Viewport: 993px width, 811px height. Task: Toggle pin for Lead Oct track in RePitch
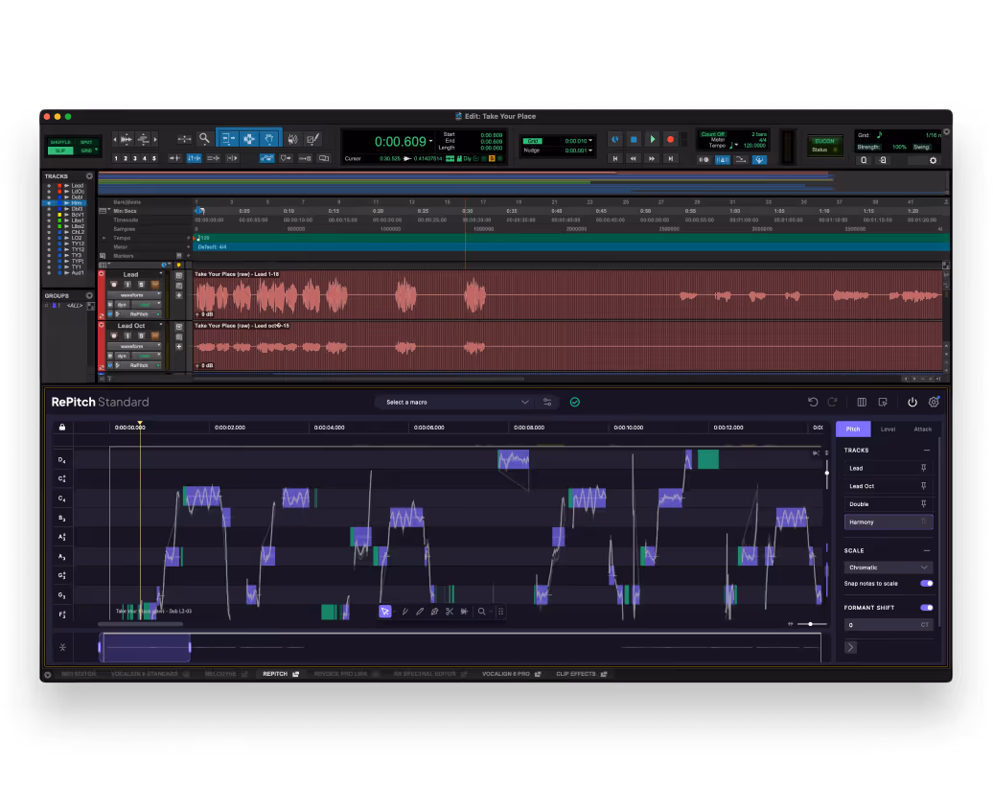(x=923, y=486)
